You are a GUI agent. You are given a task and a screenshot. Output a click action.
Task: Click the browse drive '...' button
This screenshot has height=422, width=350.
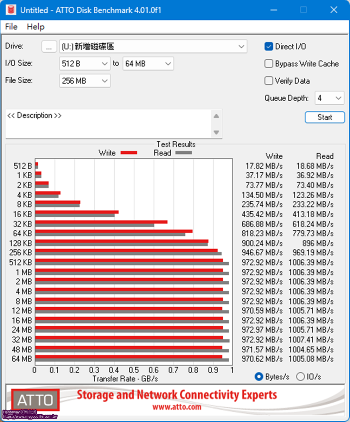point(49,46)
